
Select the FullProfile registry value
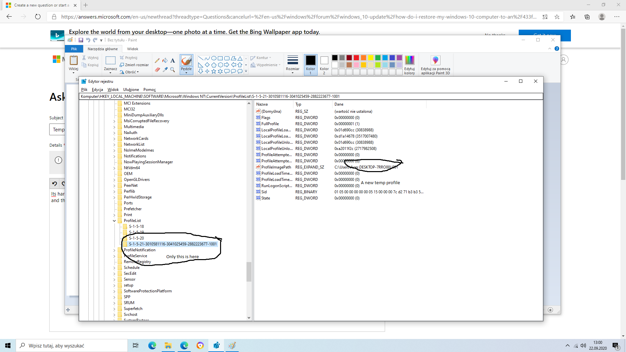point(270,124)
